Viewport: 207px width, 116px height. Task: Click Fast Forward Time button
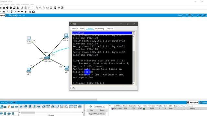point(14,102)
